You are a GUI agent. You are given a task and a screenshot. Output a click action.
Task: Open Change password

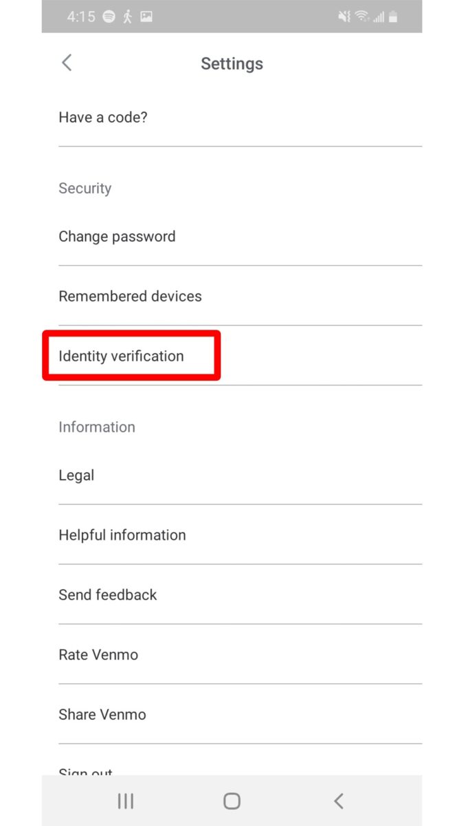(240, 236)
